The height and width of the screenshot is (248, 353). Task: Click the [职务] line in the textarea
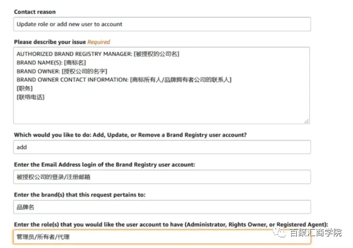[25, 88]
